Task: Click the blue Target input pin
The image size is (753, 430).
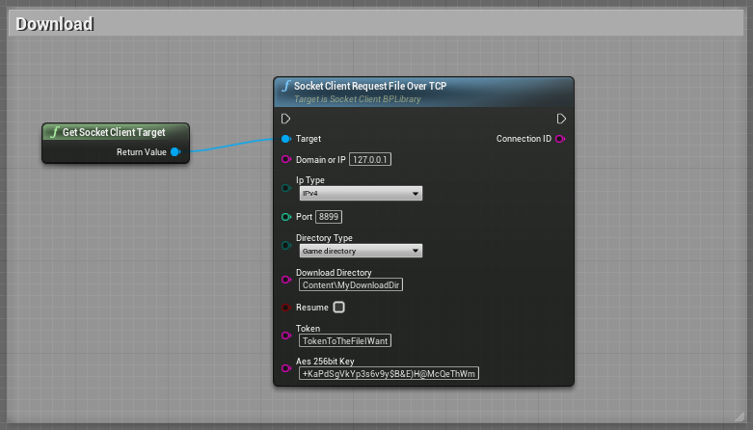Action: click(286, 139)
